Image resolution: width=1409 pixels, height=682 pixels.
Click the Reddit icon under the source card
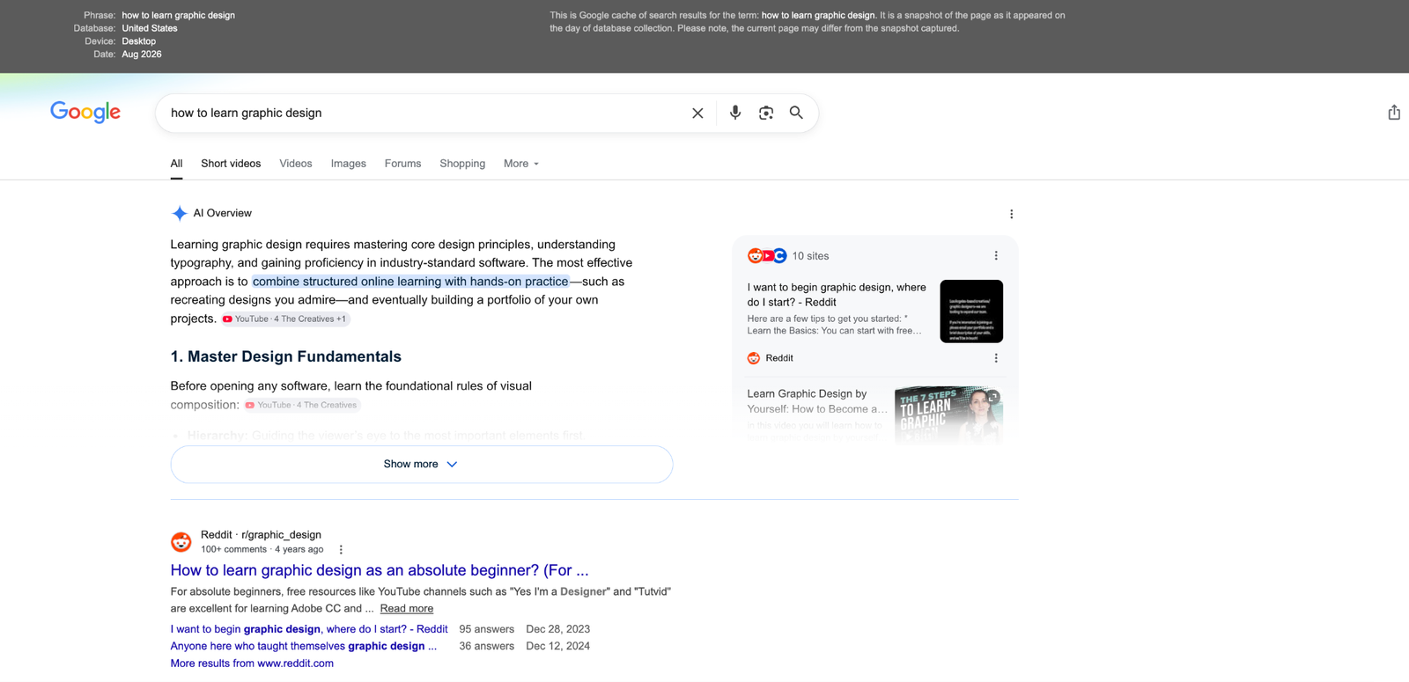pyautogui.click(x=754, y=358)
